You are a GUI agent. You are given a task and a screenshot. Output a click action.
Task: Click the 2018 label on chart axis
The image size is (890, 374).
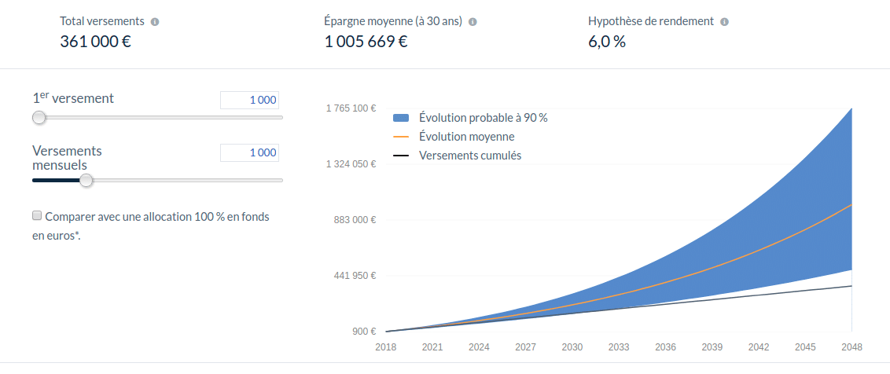(x=385, y=347)
